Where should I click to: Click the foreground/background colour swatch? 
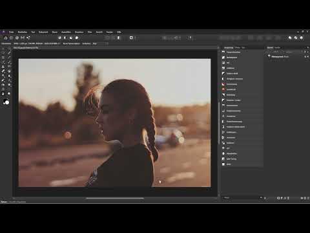(6, 102)
